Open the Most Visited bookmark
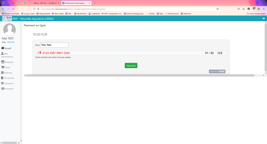The height and width of the screenshot is (144, 267). coord(58,14)
